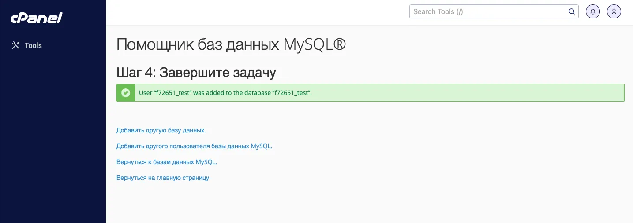Open the notifications bell icon
Viewport: 633px width, 223px height.
[x=593, y=11]
